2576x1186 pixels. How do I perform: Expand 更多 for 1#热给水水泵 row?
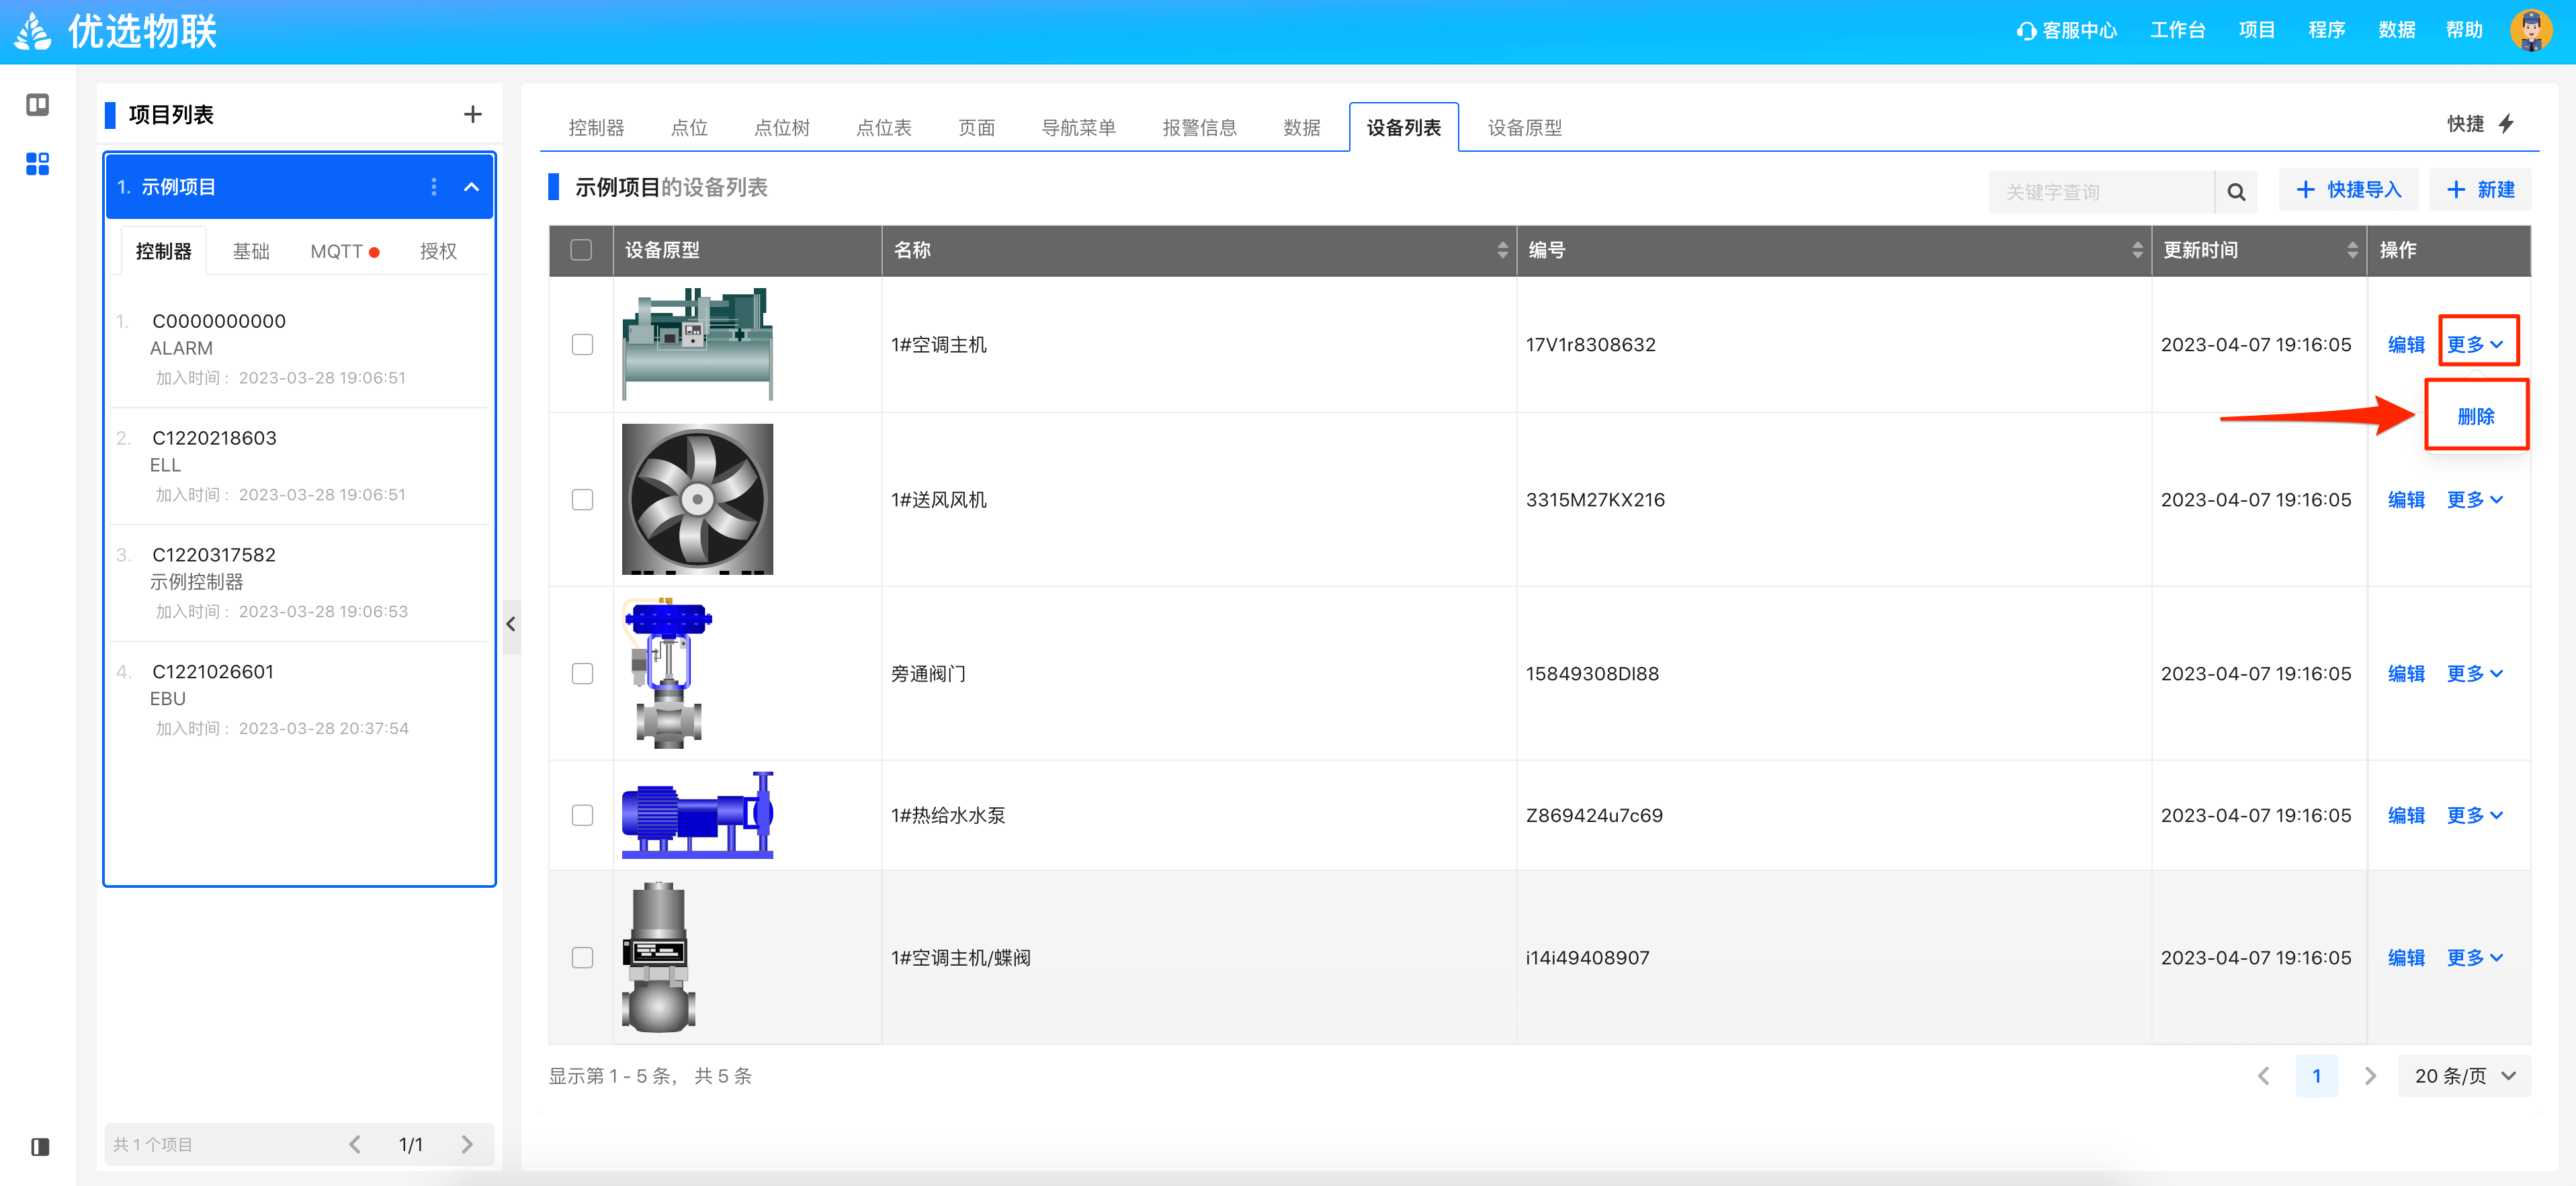pos(2475,815)
